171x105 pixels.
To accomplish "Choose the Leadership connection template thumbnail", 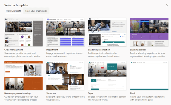I will point(107,32).
